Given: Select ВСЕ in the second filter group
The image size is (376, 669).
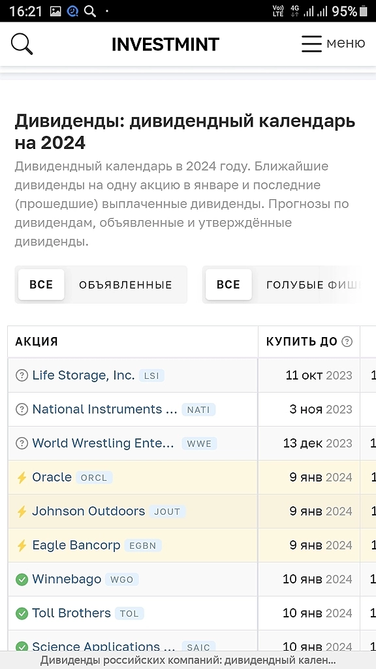Looking at the screenshot, I should click(228, 284).
